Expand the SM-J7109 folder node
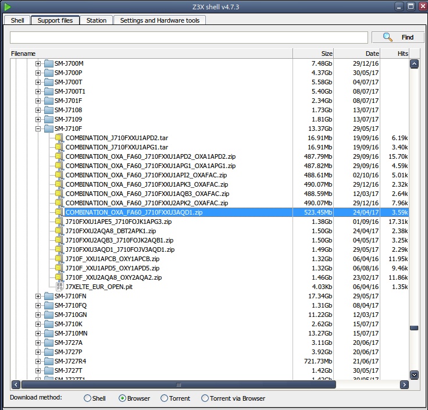The height and width of the screenshot is (410, 428). pos(38,119)
